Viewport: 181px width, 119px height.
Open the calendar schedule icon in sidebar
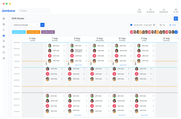click(4, 47)
